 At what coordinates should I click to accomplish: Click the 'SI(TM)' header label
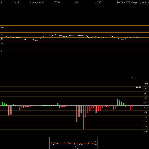tap(57, 2)
